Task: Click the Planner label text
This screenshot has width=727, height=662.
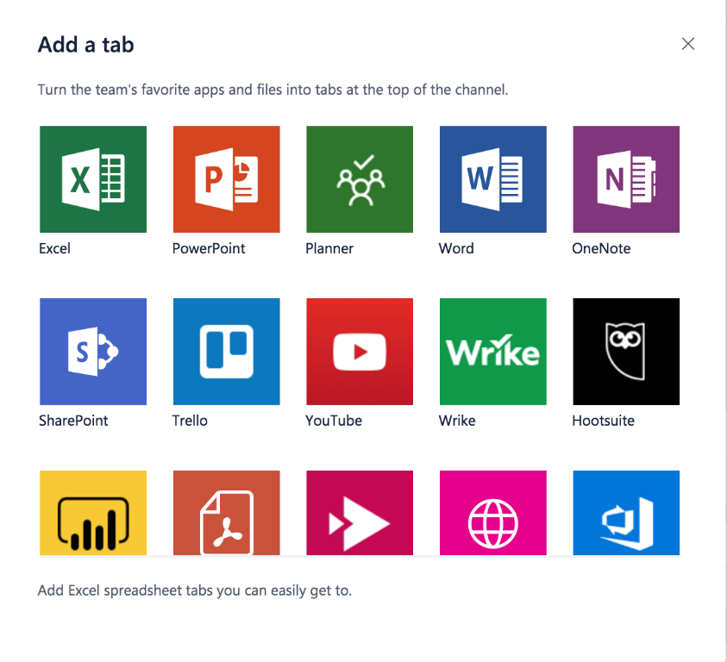Action: 329,248
